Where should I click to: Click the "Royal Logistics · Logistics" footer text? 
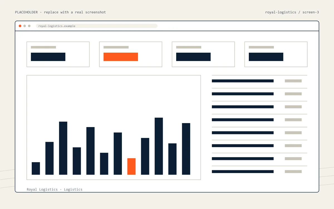pyautogui.click(x=55, y=189)
